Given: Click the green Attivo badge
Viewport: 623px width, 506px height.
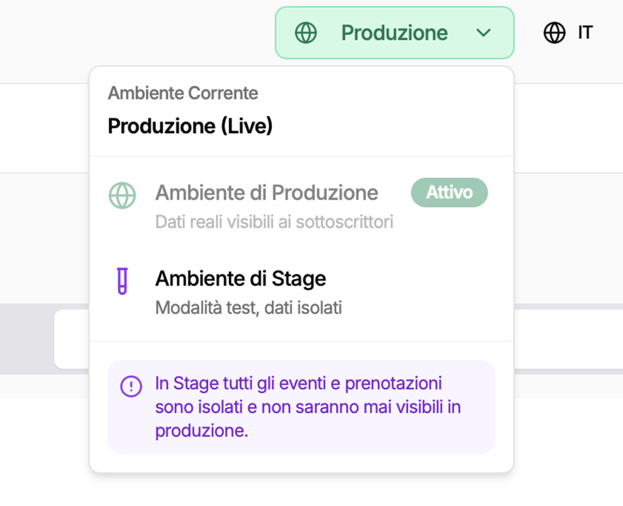Looking at the screenshot, I should [449, 193].
